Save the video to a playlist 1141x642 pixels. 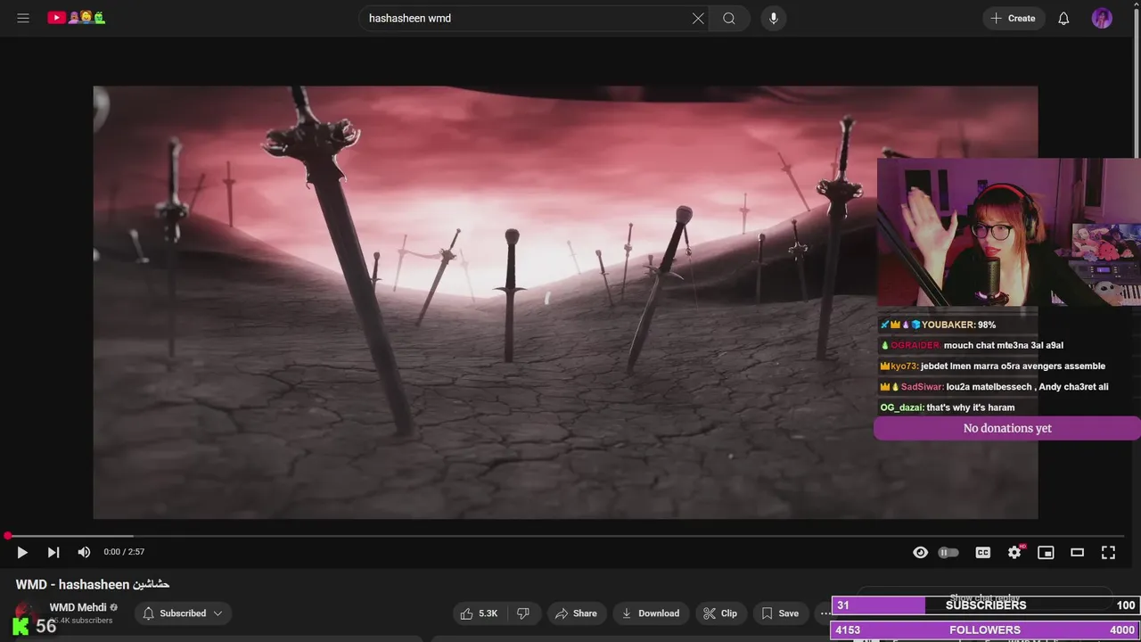pyautogui.click(x=780, y=613)
